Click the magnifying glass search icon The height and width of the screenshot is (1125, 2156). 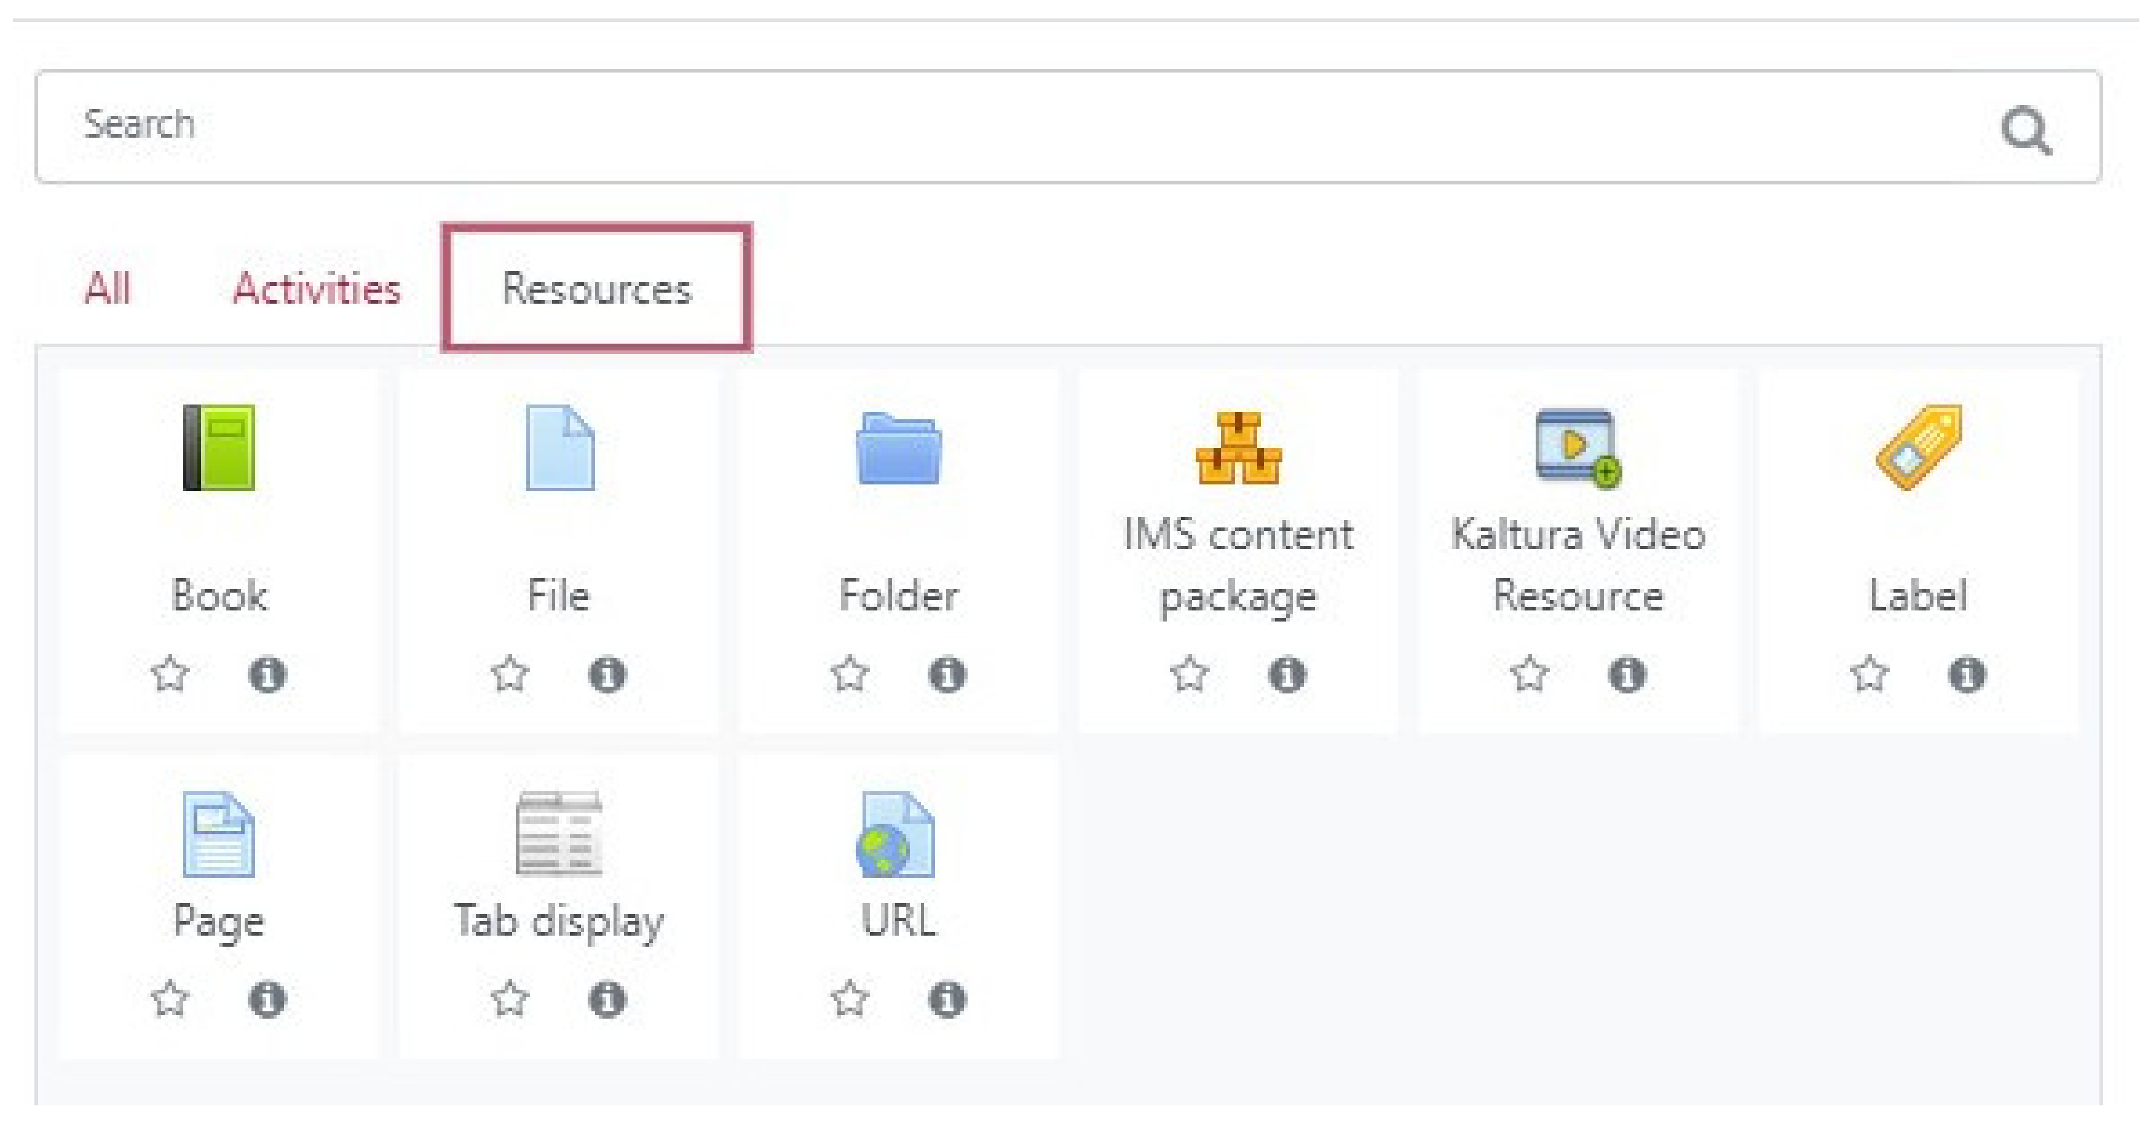tap(2026, 130)
